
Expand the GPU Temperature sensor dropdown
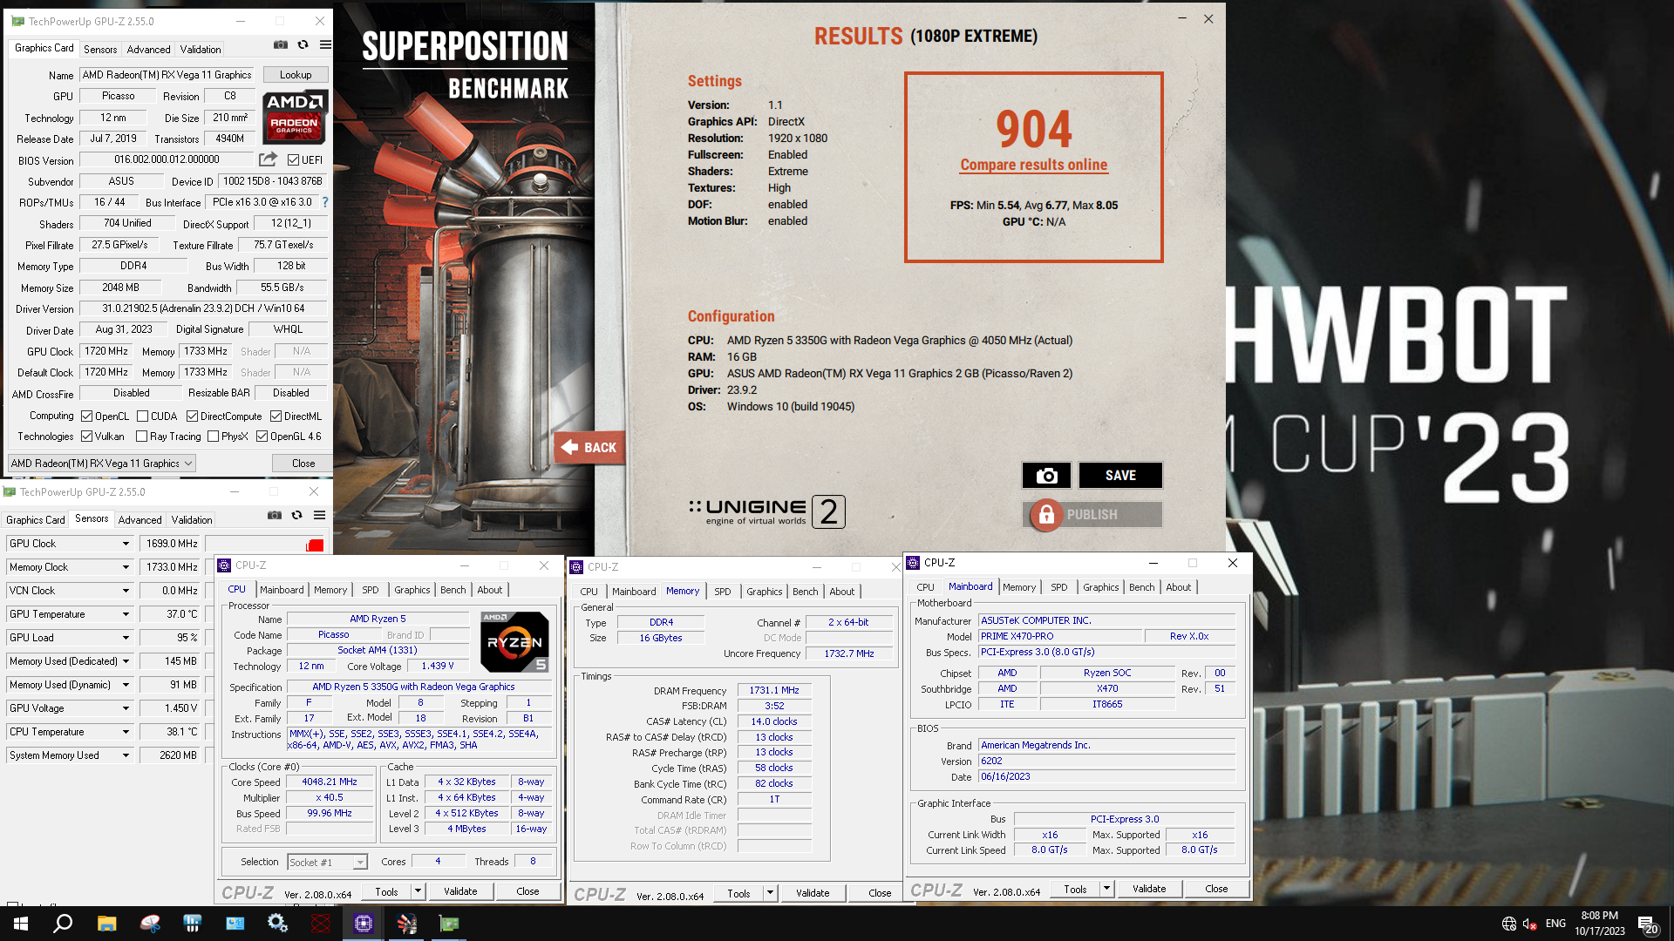(126, 614)
